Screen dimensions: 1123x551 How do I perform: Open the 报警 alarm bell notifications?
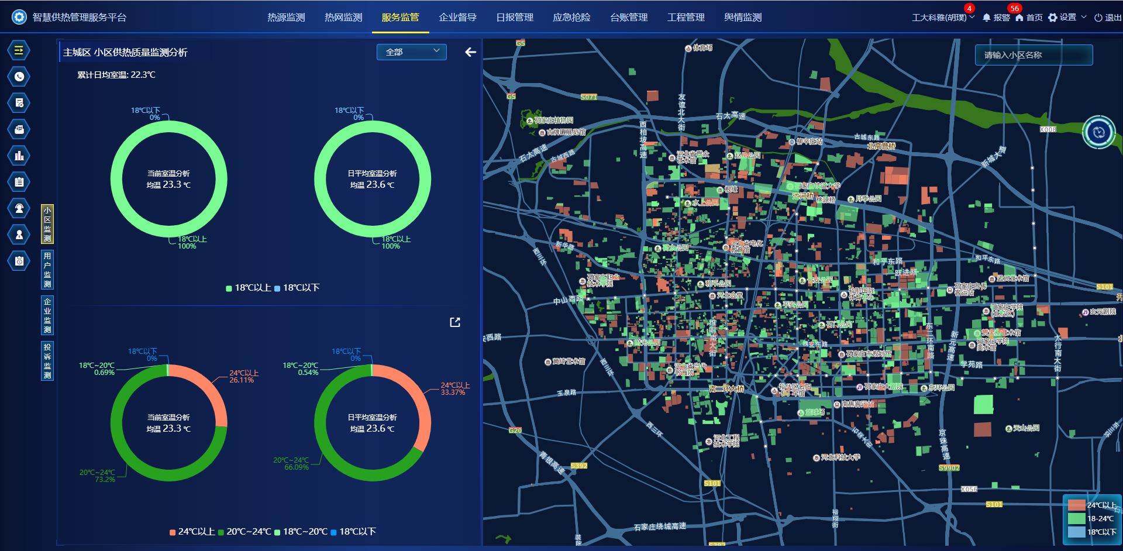[x=995, y=18]
